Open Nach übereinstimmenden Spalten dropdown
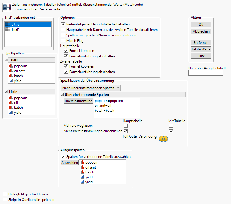 click(x=91, y=88)
